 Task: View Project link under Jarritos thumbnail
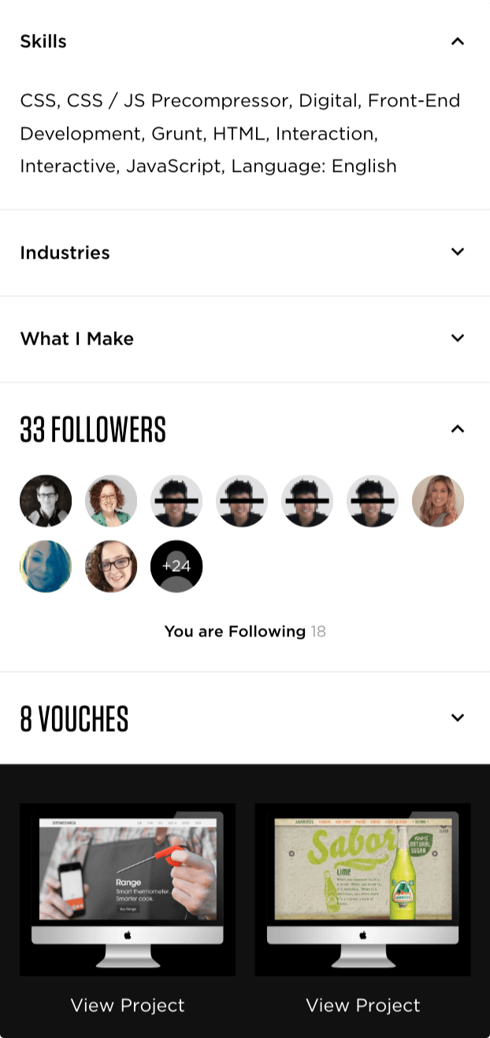[x=362, y=1005]
